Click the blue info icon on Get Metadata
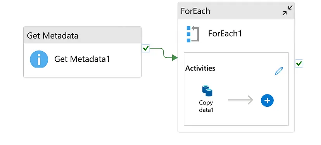This screenshot has height=145, width=321. point(39,59)
